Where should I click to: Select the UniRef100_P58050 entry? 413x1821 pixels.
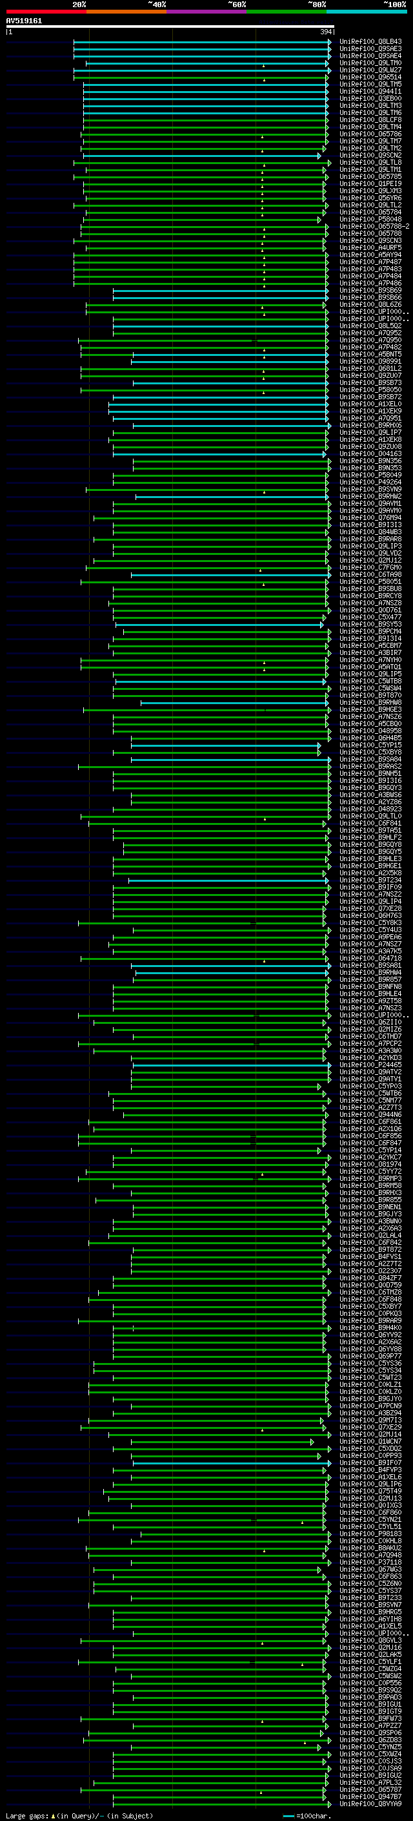tap(370, 390)
